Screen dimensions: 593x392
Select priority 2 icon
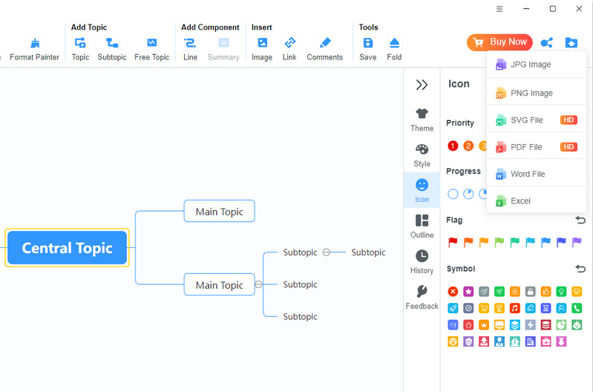[x=468, y=146]
